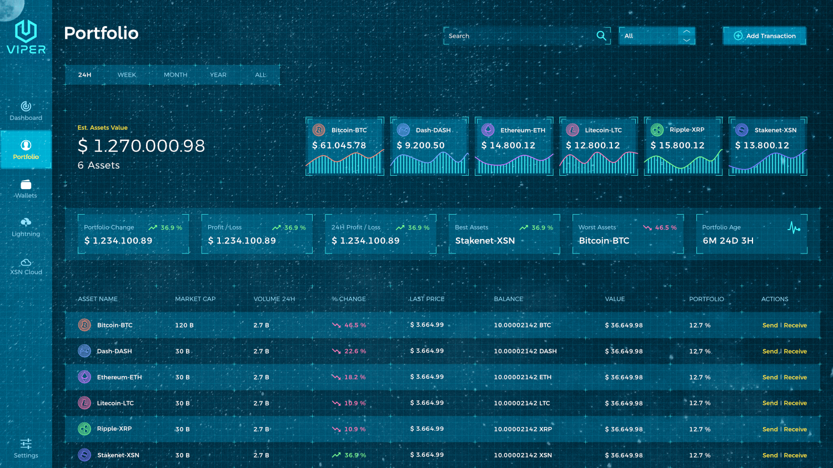Click the Add Transaction button

click(765, 35)
